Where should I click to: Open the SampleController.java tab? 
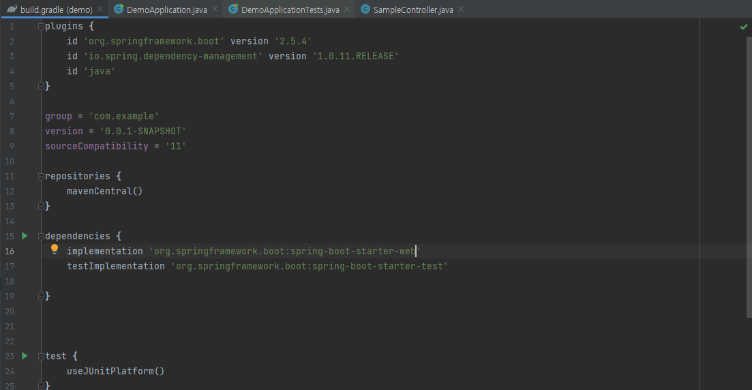(x=413, y=10)
